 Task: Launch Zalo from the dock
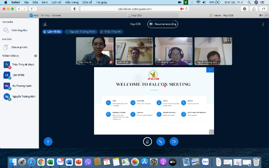coord(60,162)
